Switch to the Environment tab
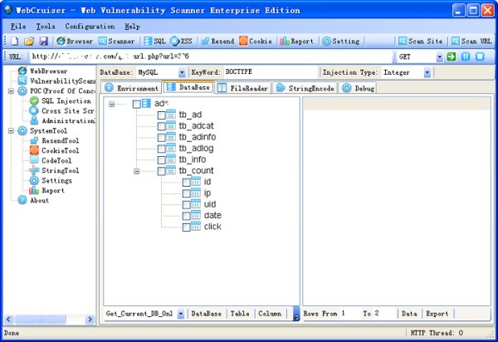Image resolution: width=498 pixels, height=342 pixels. [131, 88]
